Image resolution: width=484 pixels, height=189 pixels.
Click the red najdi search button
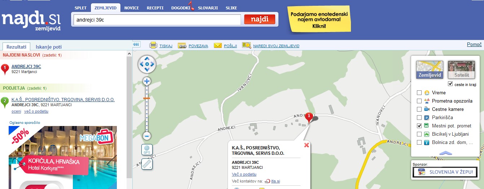coord(259,19)
